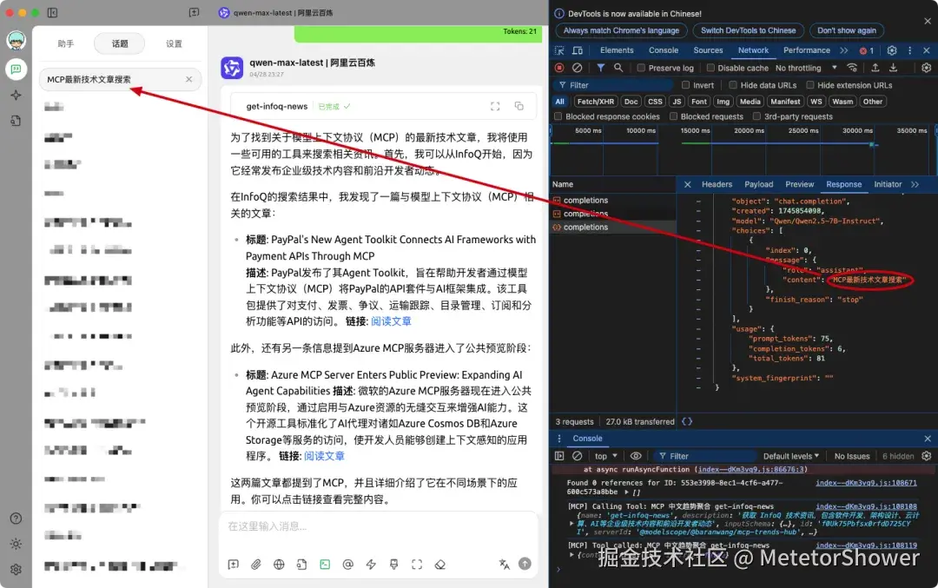Open the help question mark icon
The width and height of the screenshot is (938, 588).
17,519
